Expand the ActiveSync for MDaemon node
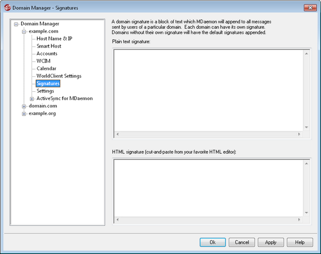The width and height of the screenshot is (321, 254). click(x=32, y=99)
